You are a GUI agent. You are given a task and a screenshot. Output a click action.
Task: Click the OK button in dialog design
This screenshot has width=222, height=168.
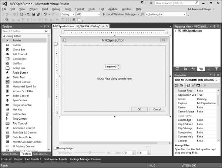(x=139, y=109)
